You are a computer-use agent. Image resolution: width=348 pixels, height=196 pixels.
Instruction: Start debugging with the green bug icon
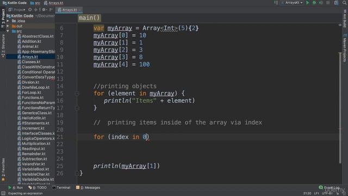click(314, 3)
